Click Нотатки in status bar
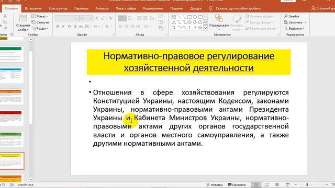335x188 pixels. point(215,185)
